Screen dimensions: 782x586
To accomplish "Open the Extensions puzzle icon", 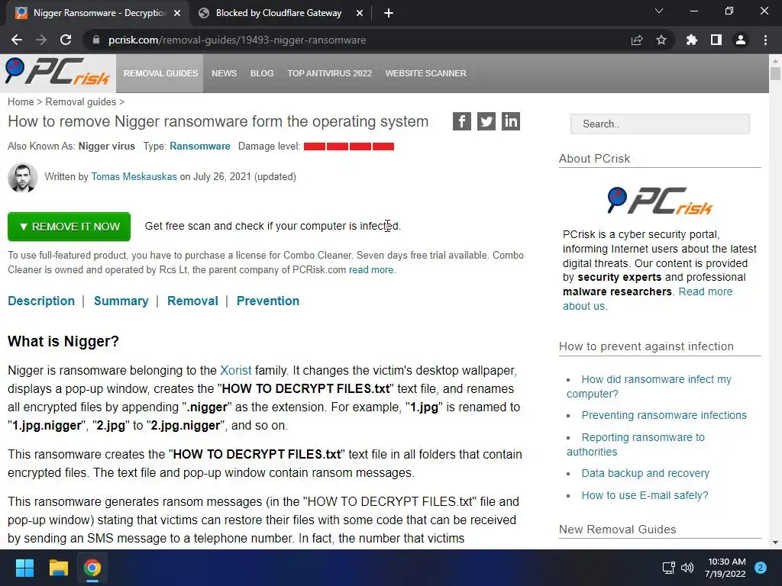I will (691, 40).
